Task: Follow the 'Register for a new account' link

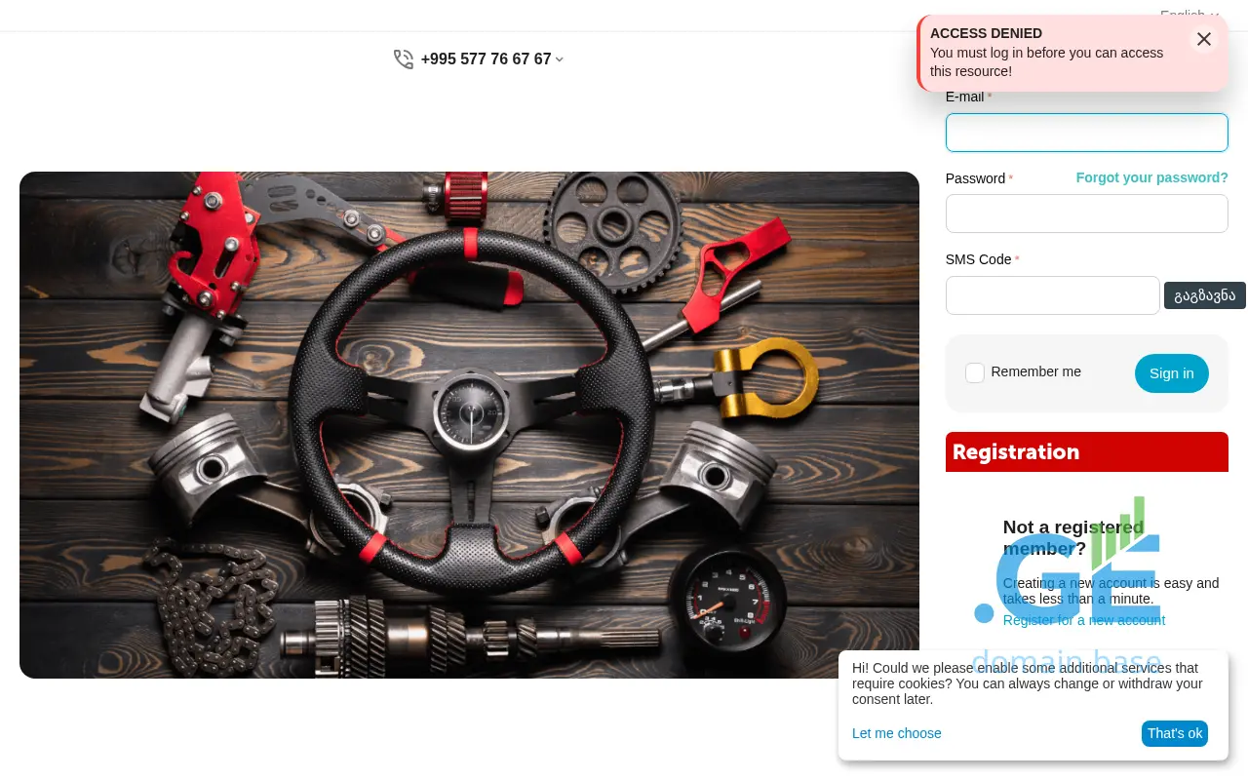Action: coord(1083,620)
